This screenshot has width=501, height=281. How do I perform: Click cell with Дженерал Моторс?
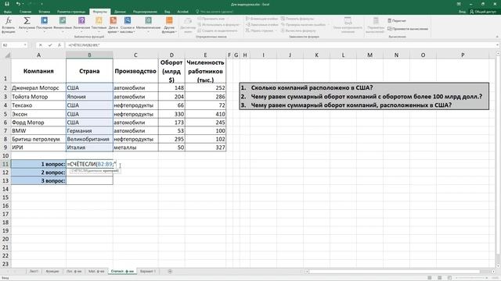click(38, 87)
